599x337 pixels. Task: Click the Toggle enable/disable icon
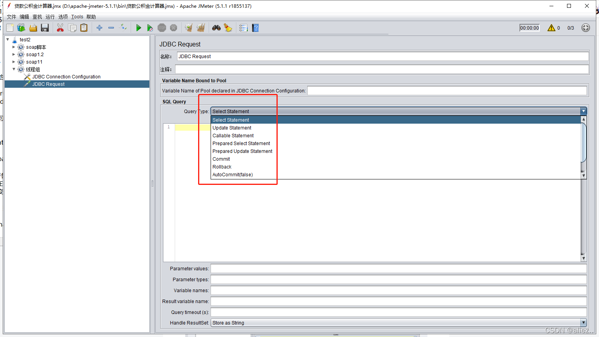(x=123, y=27)
